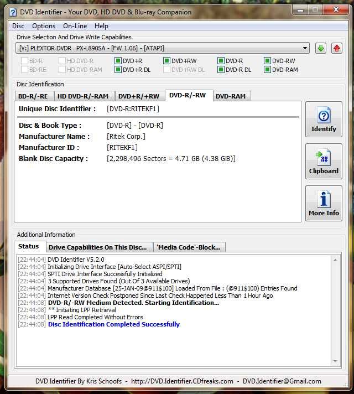Click the Identify disc button
The height and width of the screenshot is (394, 354).
coord(324,120)
